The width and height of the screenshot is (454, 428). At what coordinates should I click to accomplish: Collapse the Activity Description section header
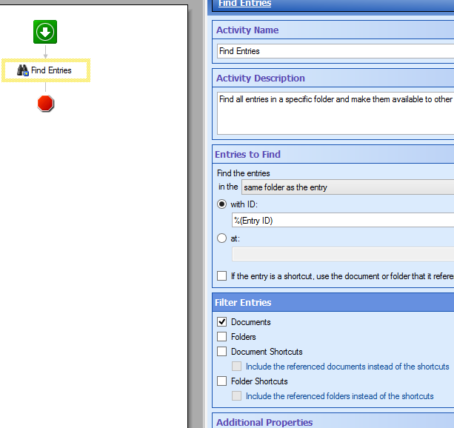[x=333, y=78]
